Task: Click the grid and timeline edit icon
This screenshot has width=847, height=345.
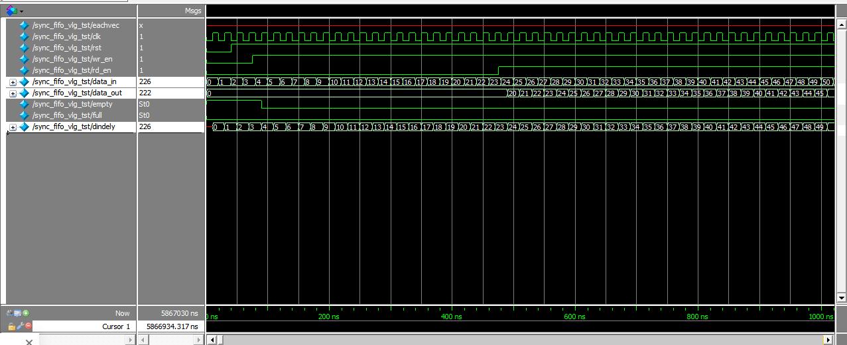Action: coord(17,313)
